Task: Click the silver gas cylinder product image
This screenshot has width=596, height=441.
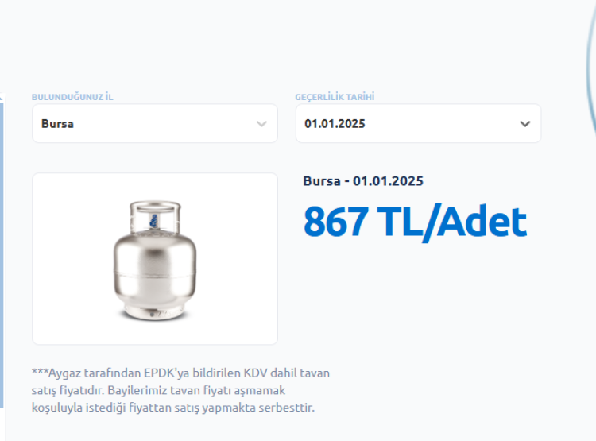Action: (155, 261)
